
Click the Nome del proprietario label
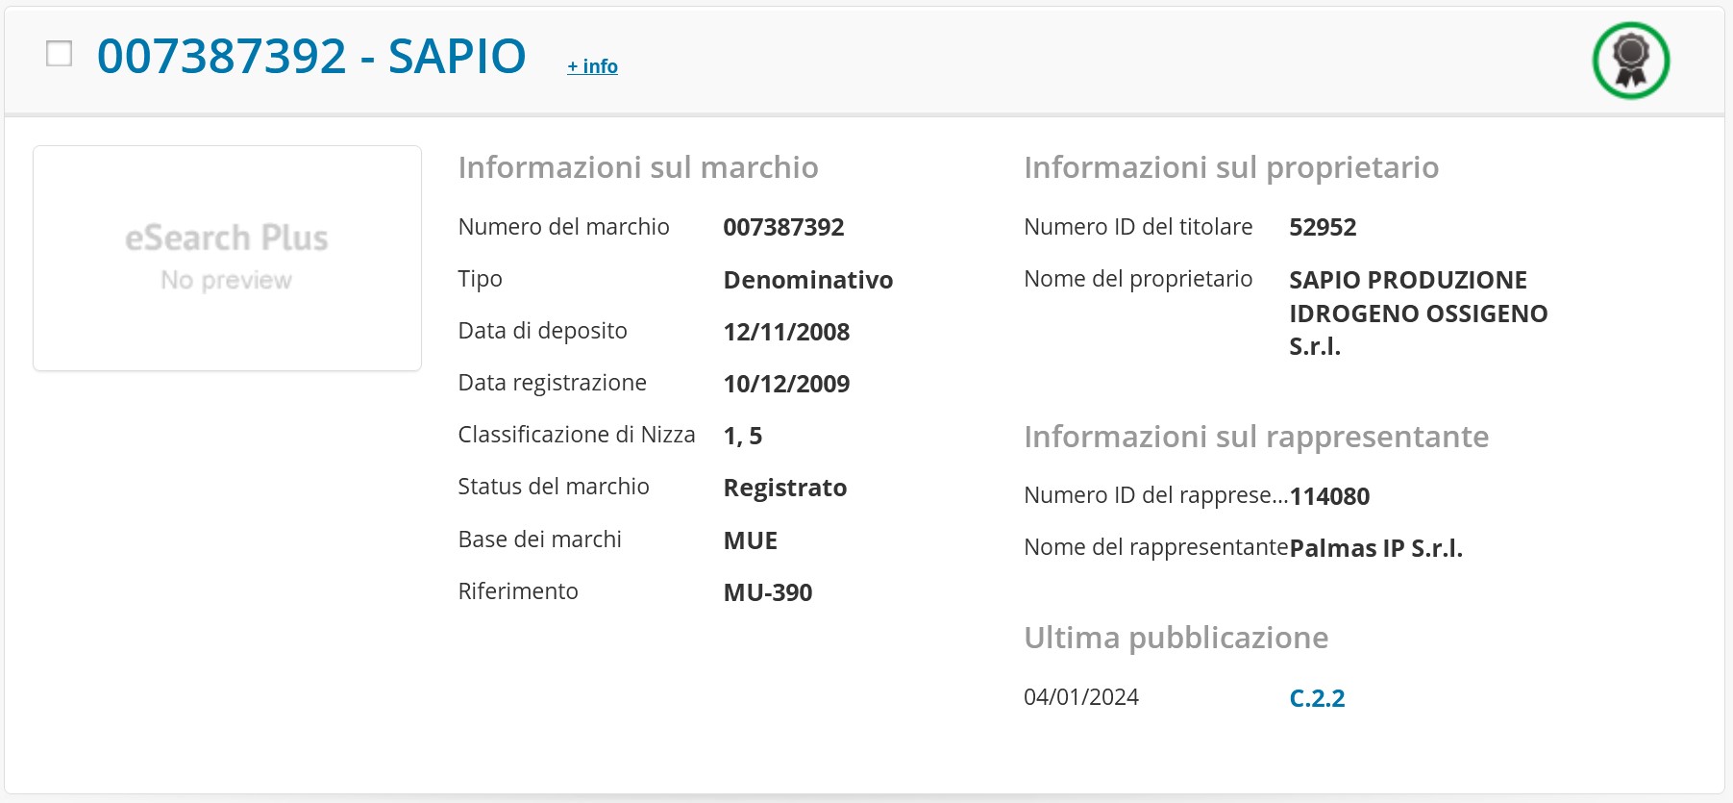[1138, 279]
